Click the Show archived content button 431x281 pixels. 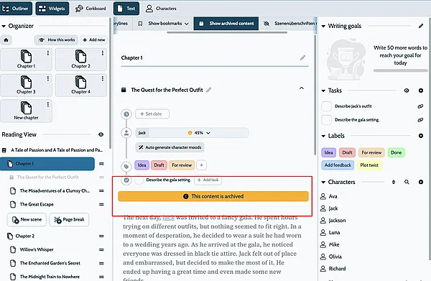(226, 24)
